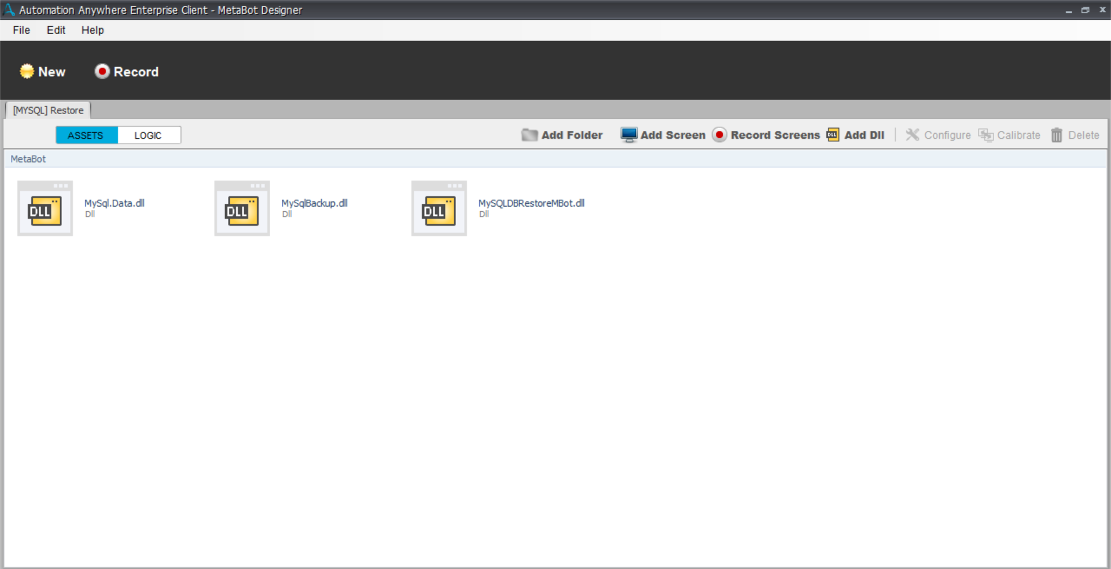Switch to the LOGIC view
Viewport: 1111px width, 569px height.
pyautogui.click(x=149, y=135)
